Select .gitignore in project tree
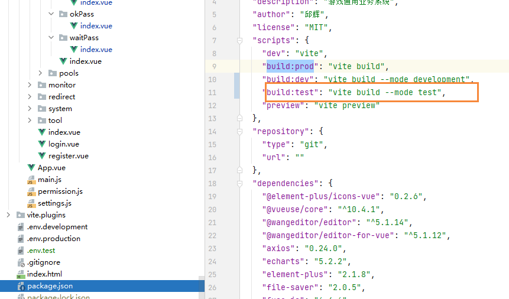Viewport: 509px width, 299px height. pyautogui.click(x=44, y=262)
